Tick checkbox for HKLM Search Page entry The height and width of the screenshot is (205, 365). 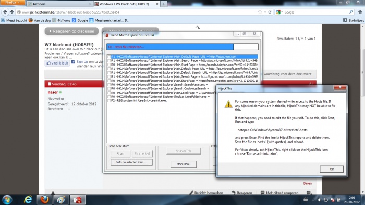[109, 76]
